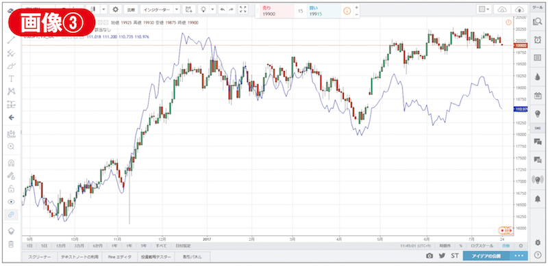Click the ST StockTwits icon
Viewport: 548px width, 266px height.
click(x=454, y=256)
